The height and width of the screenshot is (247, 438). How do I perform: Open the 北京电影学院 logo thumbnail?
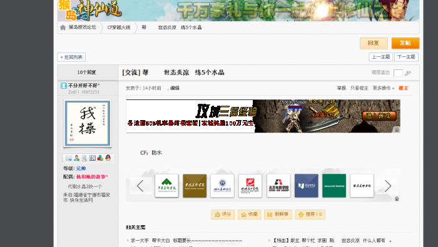(x=278, y=186)
